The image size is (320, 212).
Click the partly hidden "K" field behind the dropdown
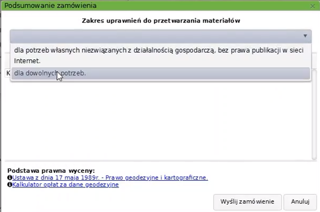(8, 73)
